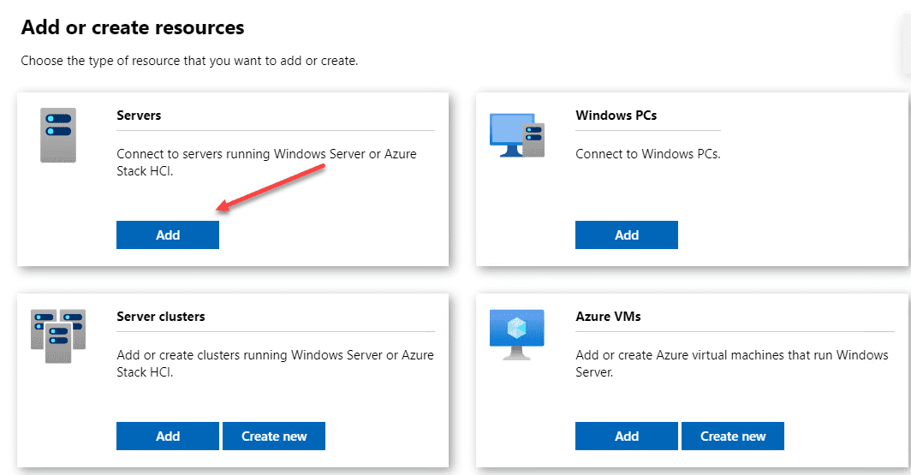
Task: Add an existing server cluster
Action: coord(168,436)
